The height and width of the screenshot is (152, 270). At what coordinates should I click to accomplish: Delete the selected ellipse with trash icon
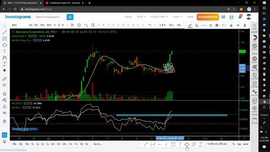click(245, 25)
